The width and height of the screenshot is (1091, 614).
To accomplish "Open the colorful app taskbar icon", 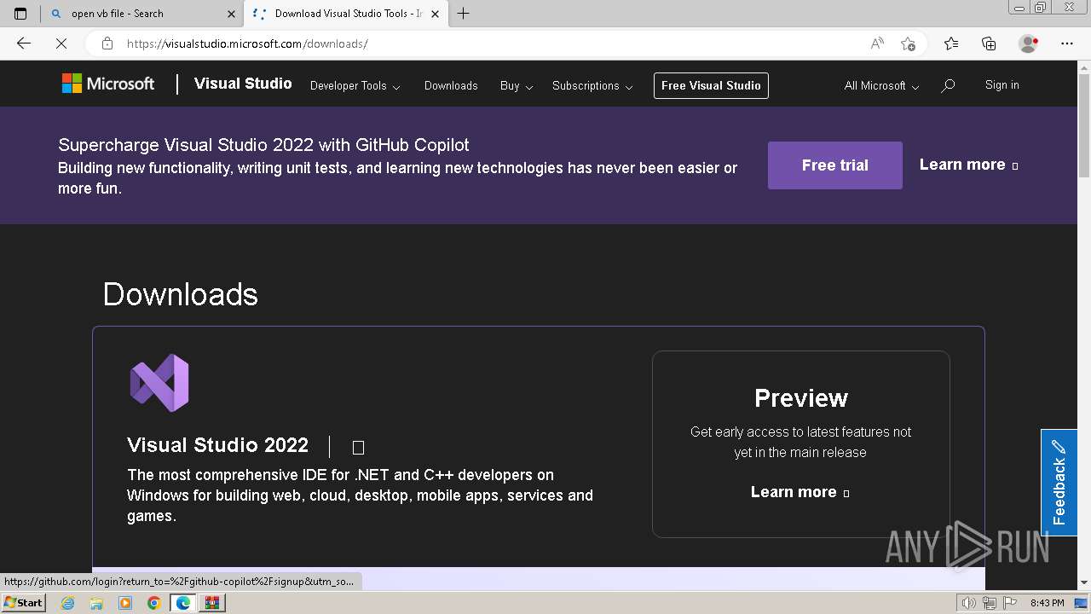I will 212,603.
